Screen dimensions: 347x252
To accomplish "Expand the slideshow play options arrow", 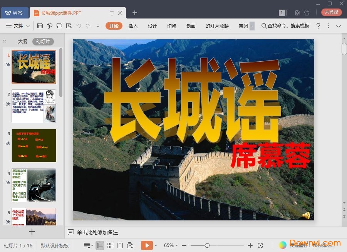I will (x=156, y=245).
